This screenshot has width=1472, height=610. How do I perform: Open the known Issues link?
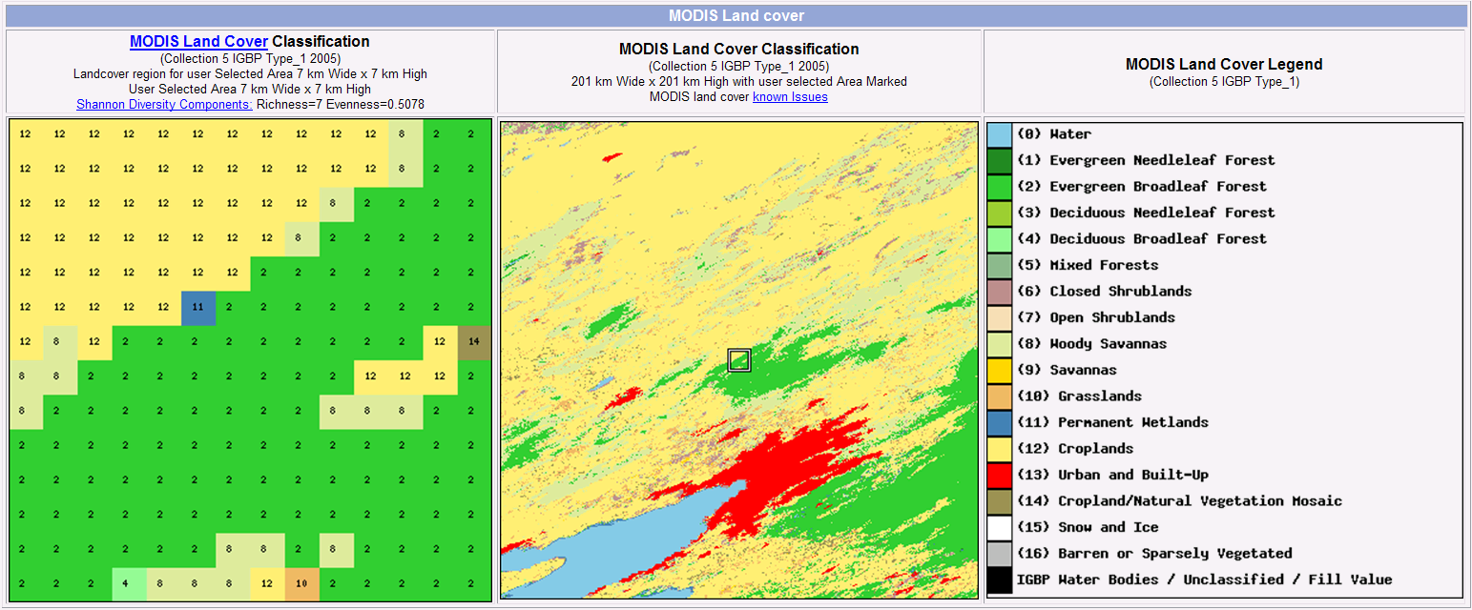click(790, 96)
